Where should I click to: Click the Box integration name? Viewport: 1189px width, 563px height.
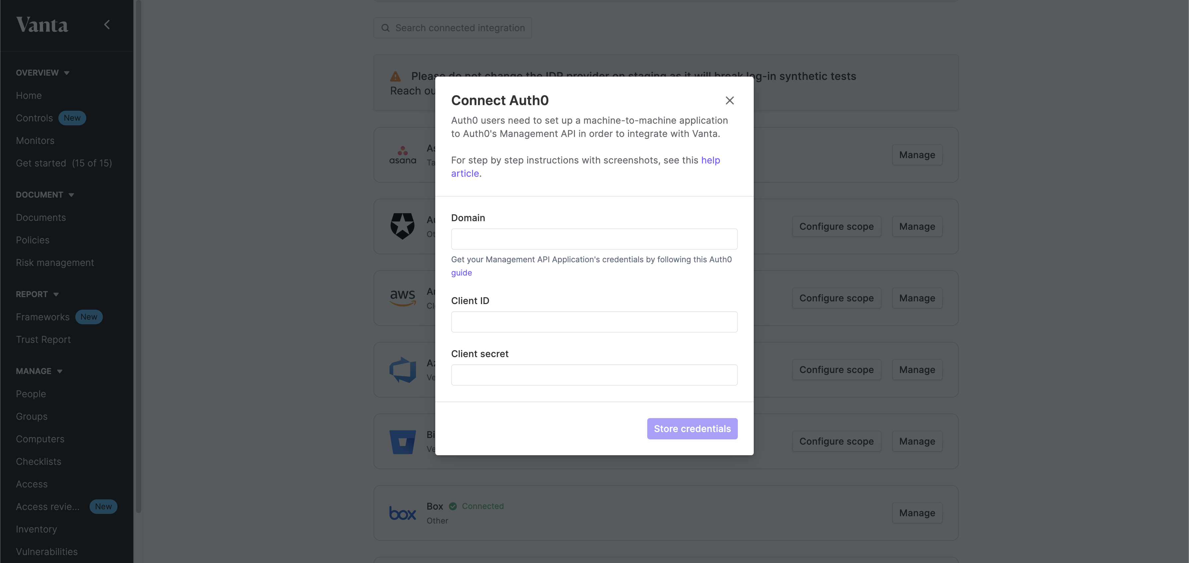pyautogui.click(x=434, y=506)
